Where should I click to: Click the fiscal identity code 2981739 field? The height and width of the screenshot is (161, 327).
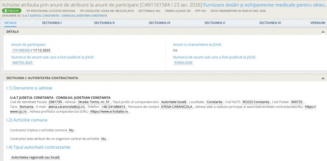55,102
